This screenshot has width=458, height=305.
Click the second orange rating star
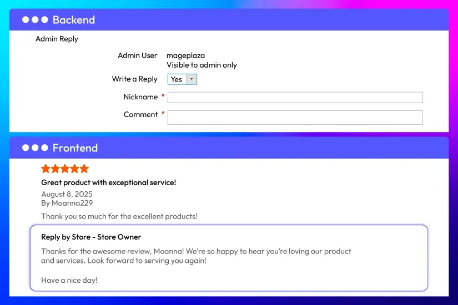56,169
